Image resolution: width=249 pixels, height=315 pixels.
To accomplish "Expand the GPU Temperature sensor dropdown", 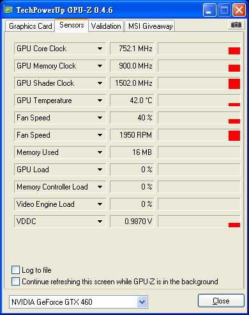I will pyautogui.click(x=100, y=101).
